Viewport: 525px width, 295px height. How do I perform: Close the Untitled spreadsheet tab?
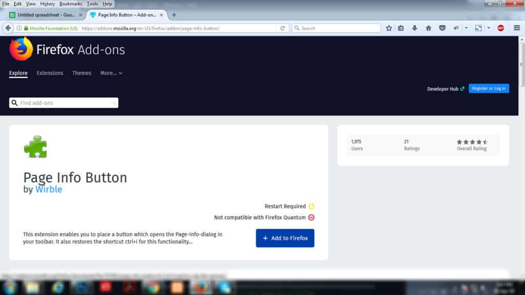coord(80,15)
